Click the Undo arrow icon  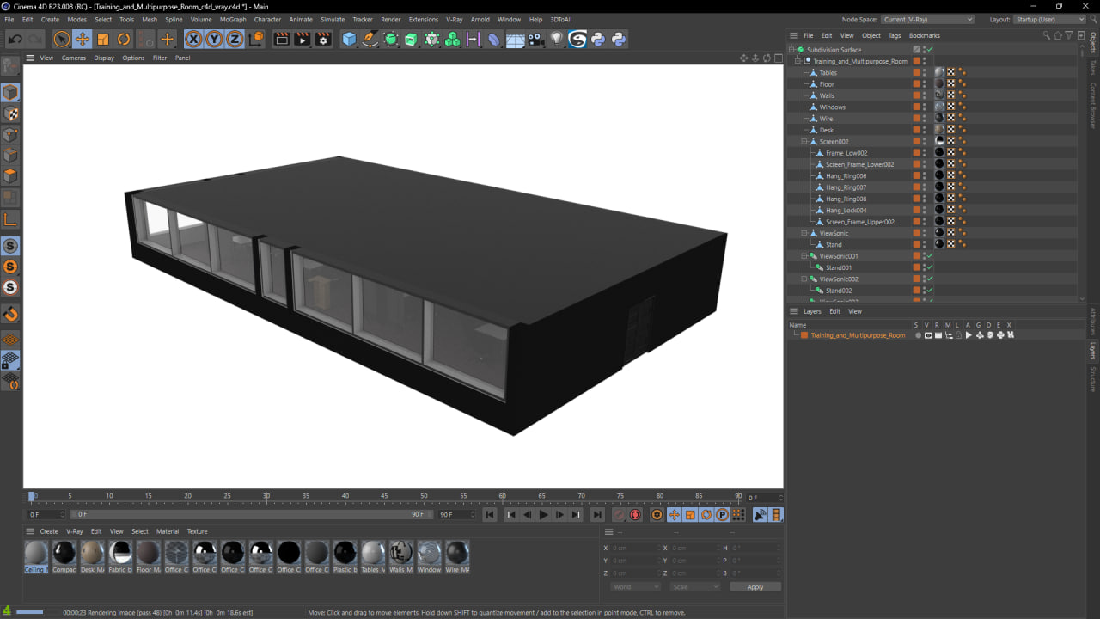[15, 39]
